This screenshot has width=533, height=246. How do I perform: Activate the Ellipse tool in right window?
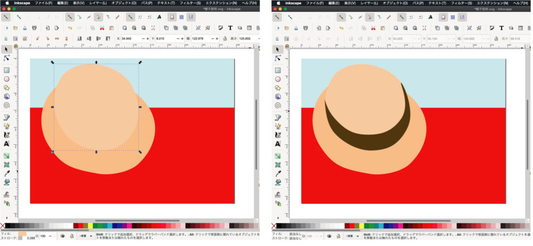(277, 78)
